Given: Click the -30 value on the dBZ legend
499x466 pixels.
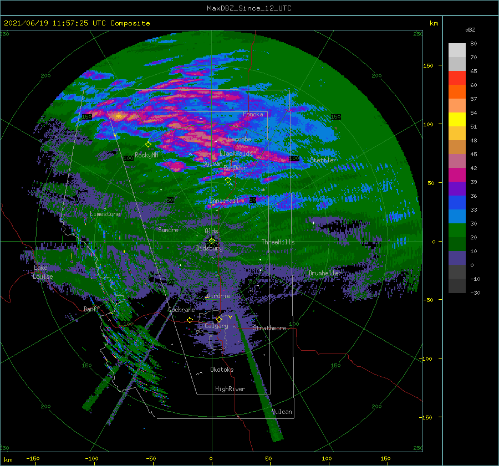Looking at the screenshot, I should pos(475,293).
